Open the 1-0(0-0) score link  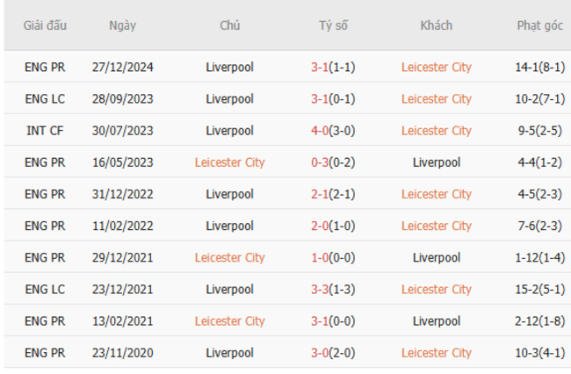tap(333, 257)
